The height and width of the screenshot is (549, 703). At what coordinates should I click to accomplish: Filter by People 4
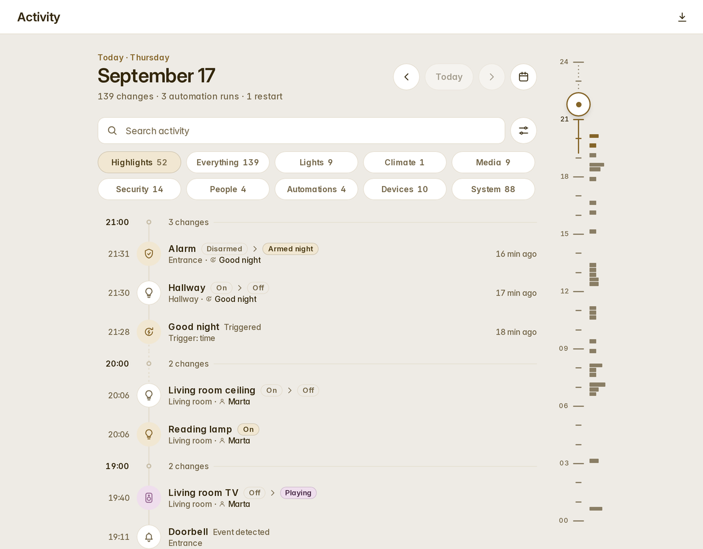tap(228, 189)
